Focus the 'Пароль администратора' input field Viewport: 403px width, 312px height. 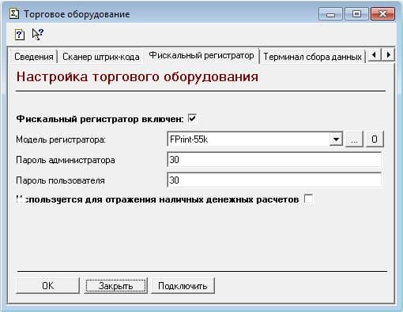point(274,160)
